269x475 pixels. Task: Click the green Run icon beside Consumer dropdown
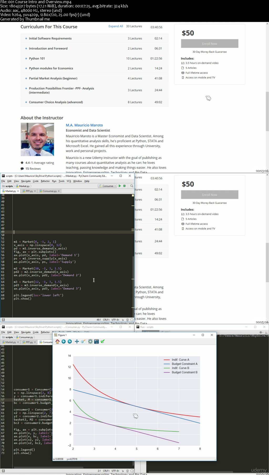tap(120, 186)
